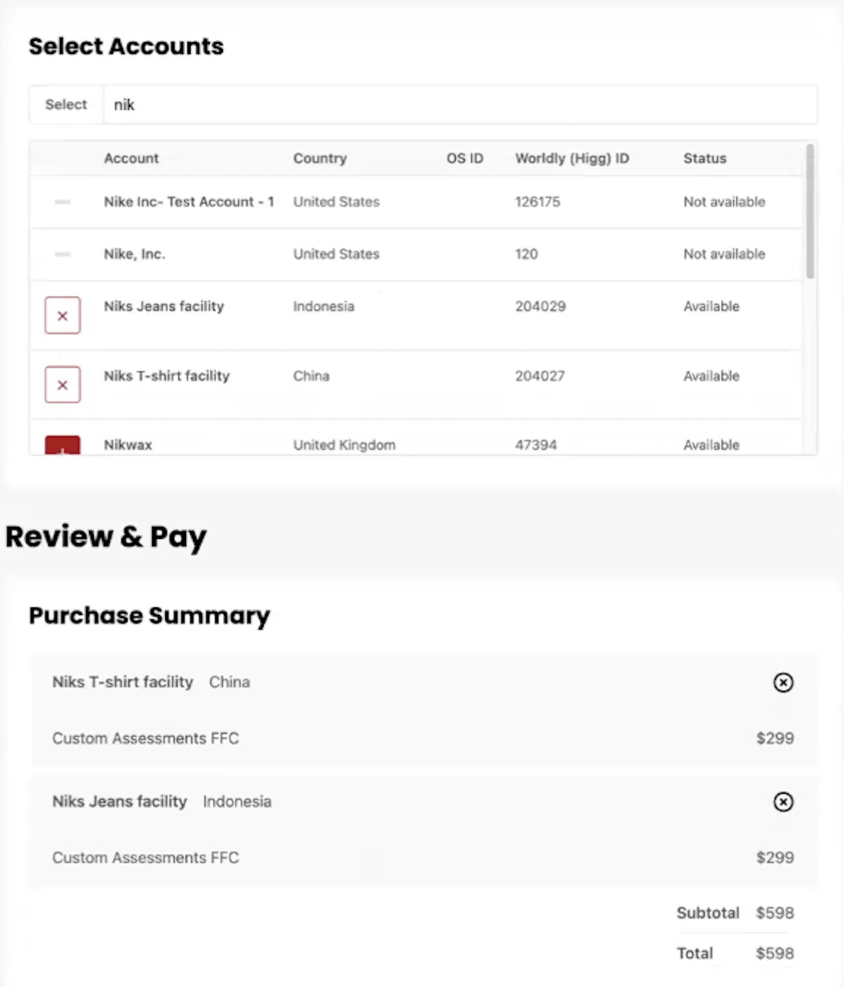Deselect Niks T-shirt facility with X button
The image size is (844, 987).
point(62,384)
